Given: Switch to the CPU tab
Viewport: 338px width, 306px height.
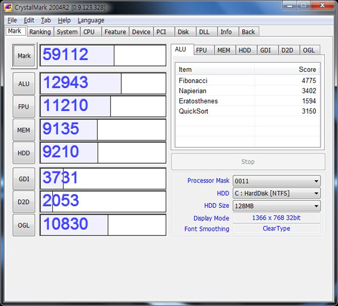Looking at the screenshot, I should (x=91, y=32).
